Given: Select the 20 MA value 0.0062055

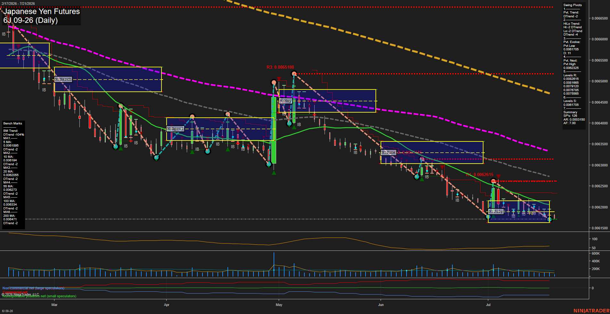Looking at the screenshot, I should click(x=11, y=175).
